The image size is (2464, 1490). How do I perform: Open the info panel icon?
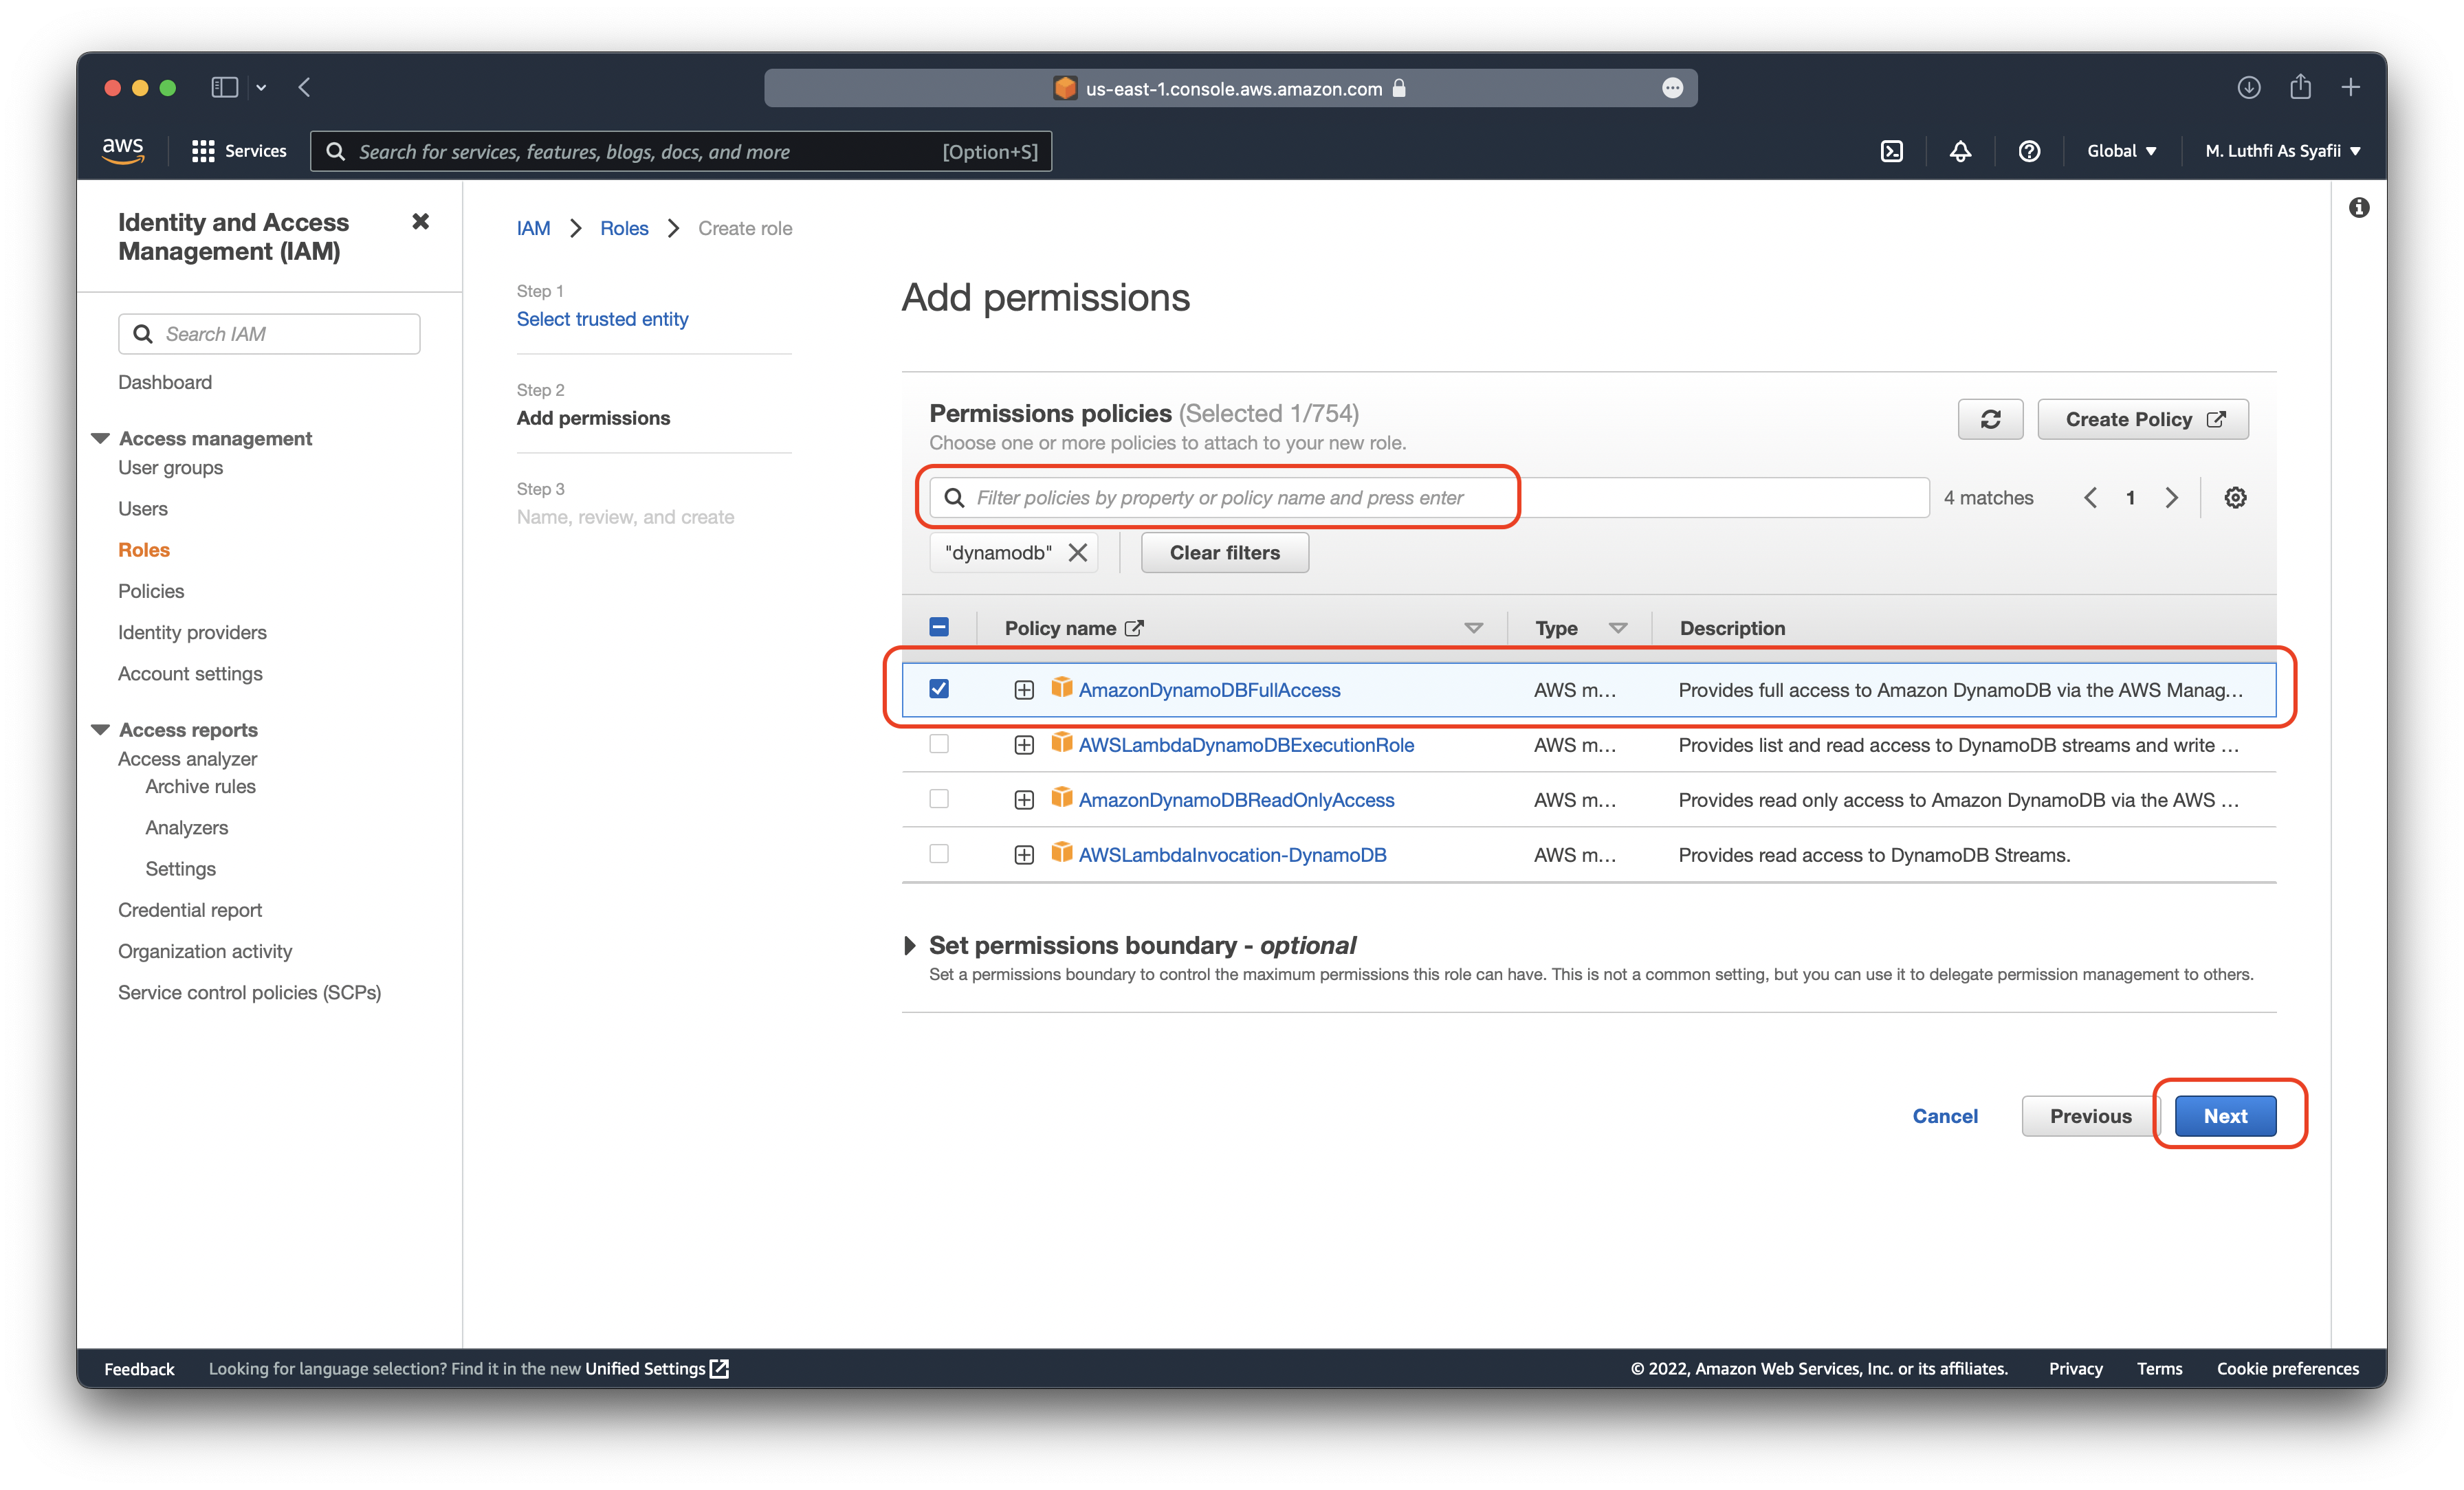click(2358, 208)
